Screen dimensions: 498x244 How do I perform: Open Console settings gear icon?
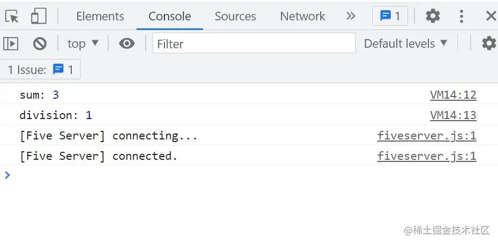coord(488,43)
